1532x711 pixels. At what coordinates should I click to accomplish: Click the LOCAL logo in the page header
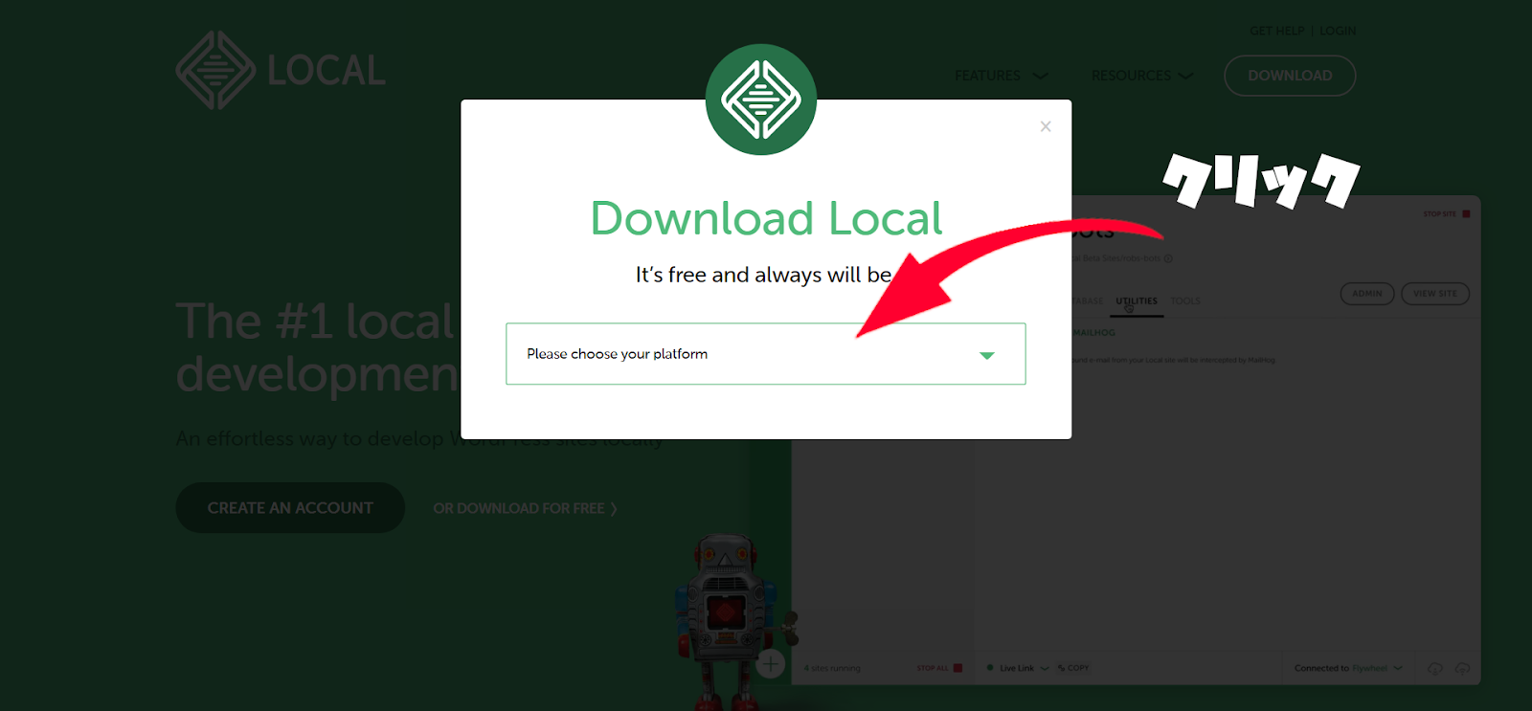click(x=281, y=70)
